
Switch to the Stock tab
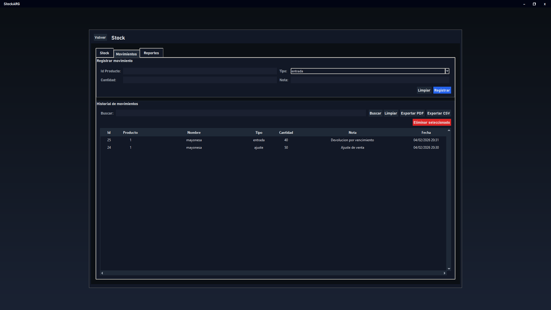[x=104, y=53]
